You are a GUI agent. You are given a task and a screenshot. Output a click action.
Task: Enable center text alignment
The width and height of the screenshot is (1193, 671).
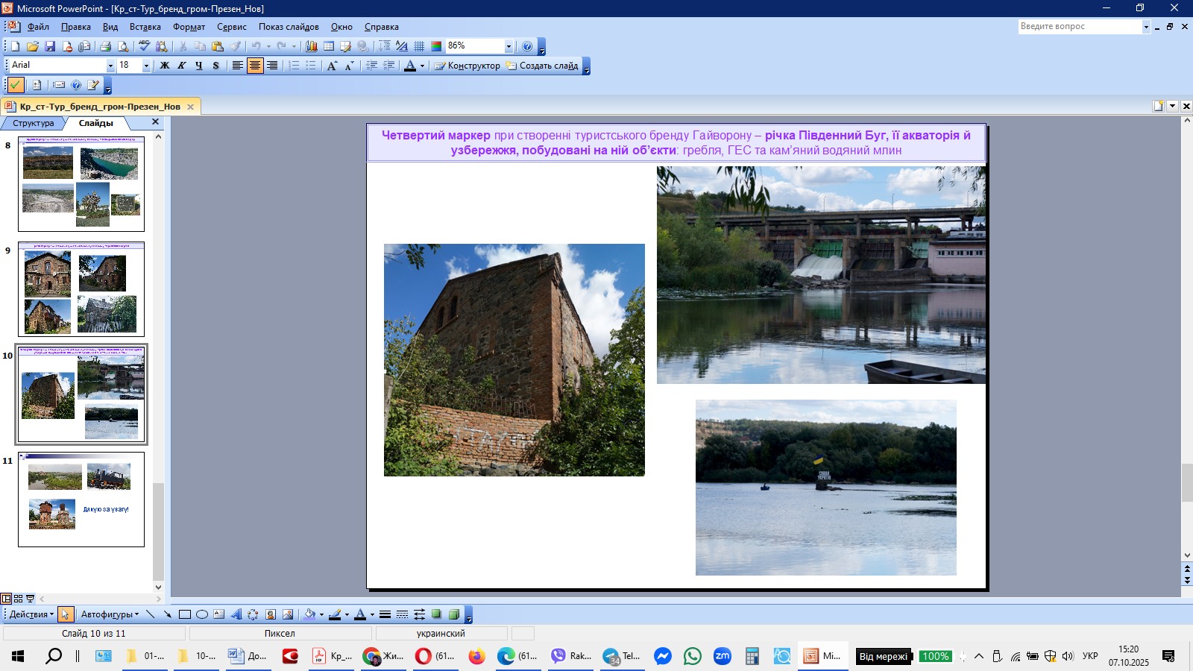pos(255,66)
